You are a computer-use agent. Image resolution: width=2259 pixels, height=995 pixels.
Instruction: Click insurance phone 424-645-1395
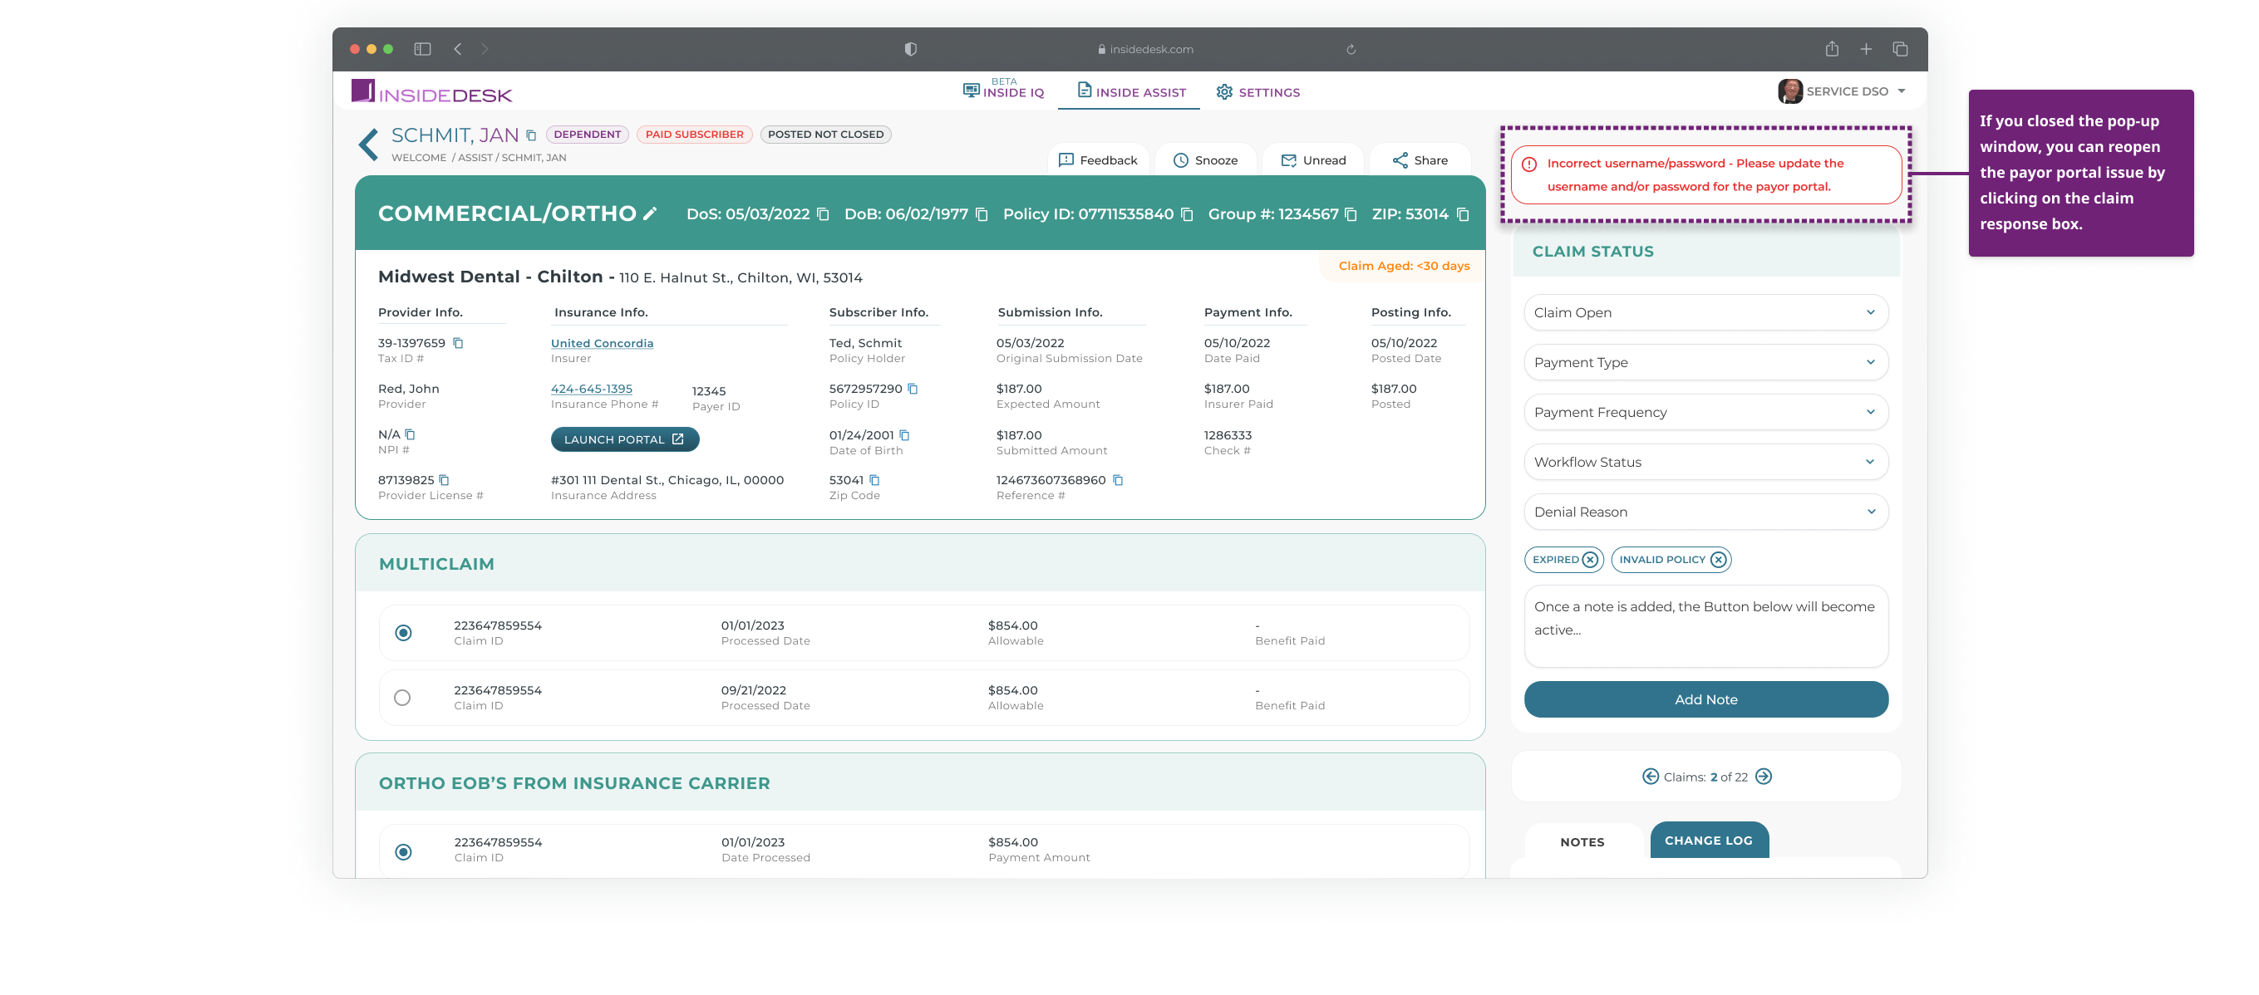click(591, 389)
